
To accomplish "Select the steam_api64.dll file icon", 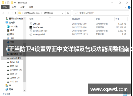I will [x=31, y=31].
